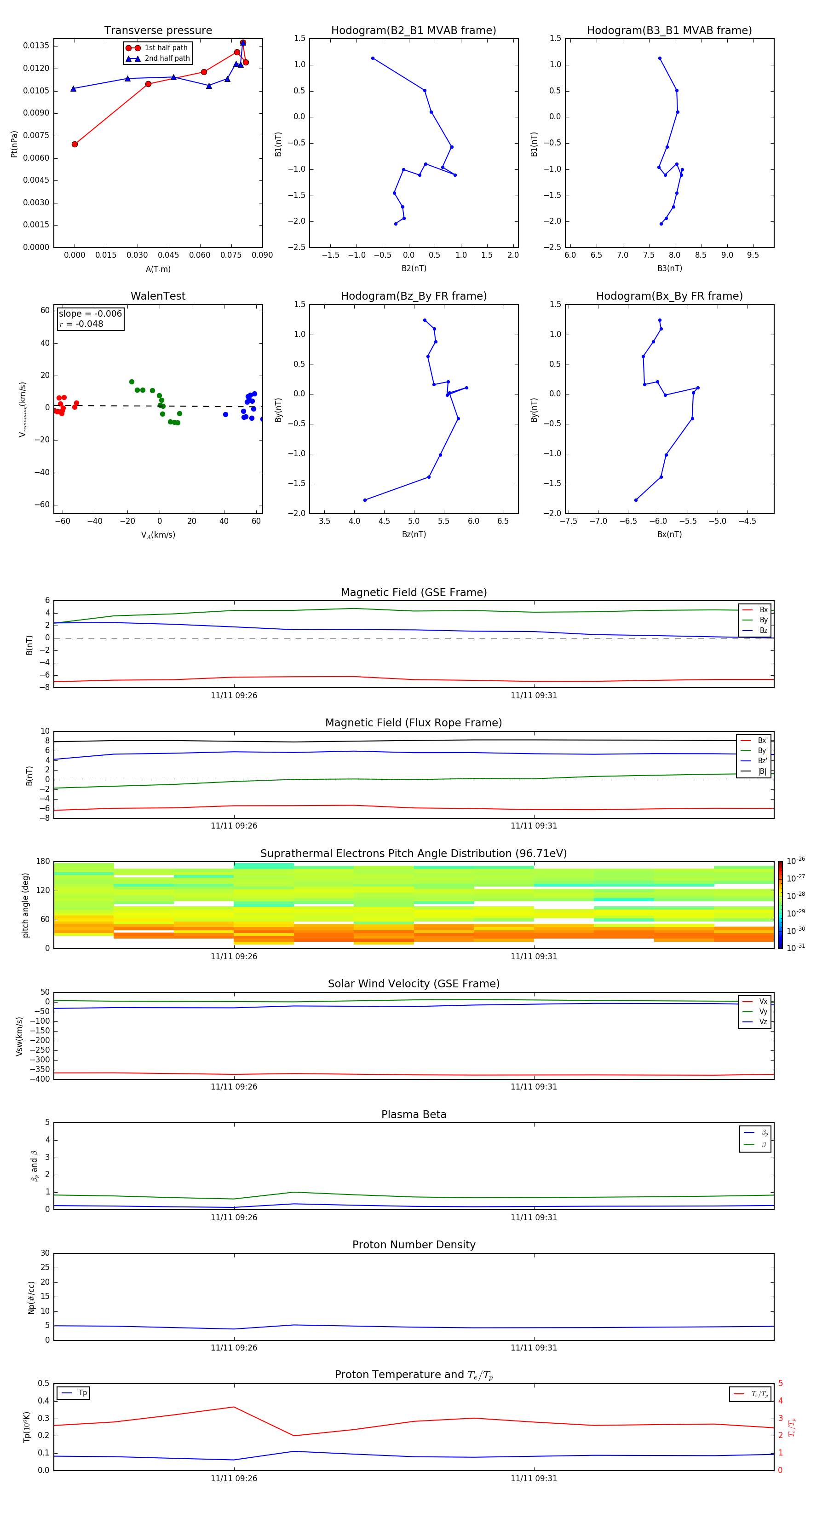
Task: Click the 'Hodogram(Bx_By FR frame)' title
Action: tap(669, 296)
